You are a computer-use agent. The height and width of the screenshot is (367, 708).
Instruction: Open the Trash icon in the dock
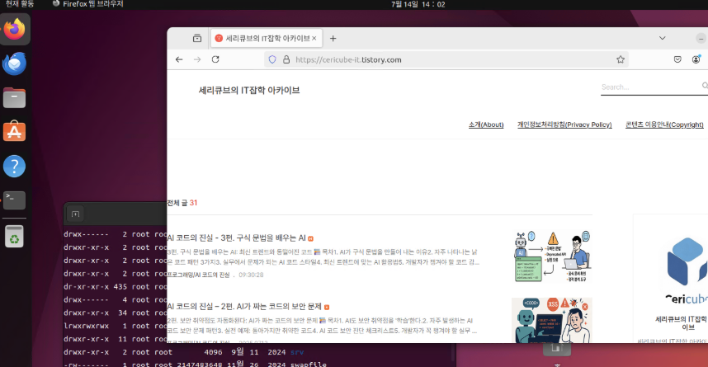(x=15, y=236)
